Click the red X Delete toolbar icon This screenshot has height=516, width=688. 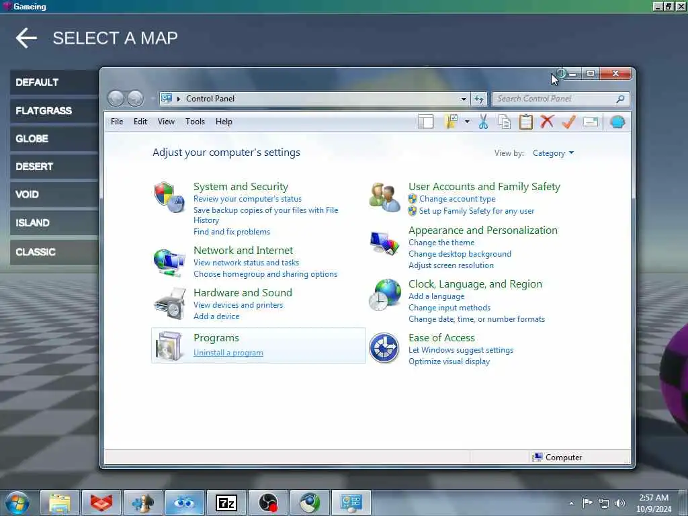pyautogui.click(x=547, y=121)
